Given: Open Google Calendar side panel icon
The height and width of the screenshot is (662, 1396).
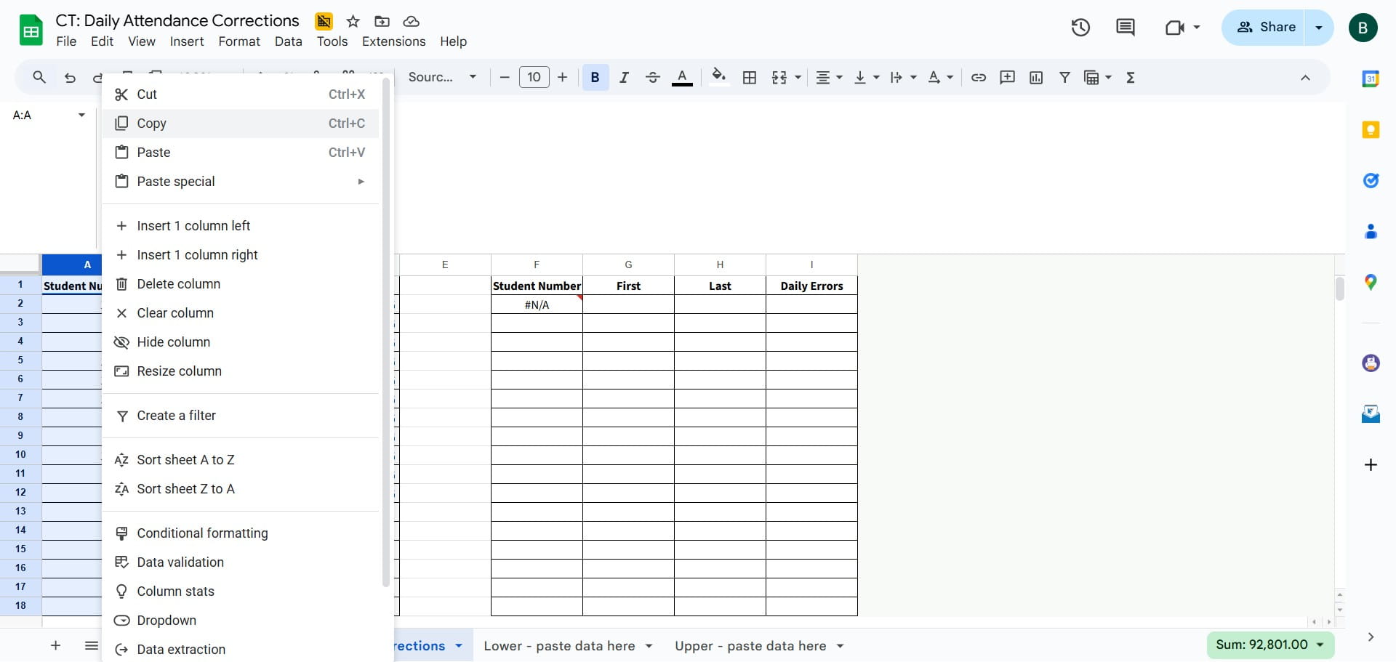Looking at the screenshot, I should click(1371, 78).
